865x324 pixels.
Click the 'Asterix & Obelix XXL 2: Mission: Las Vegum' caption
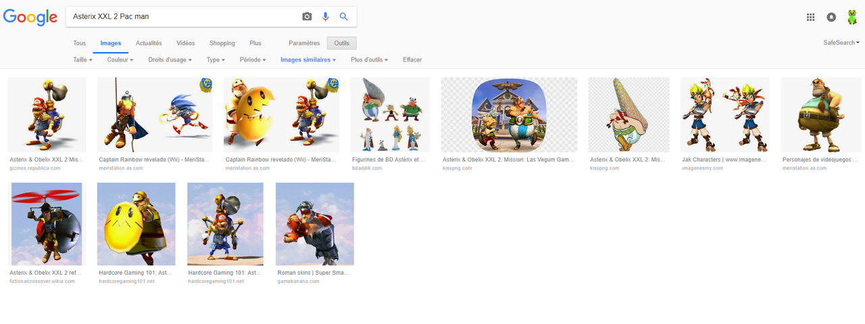coord(508,160)
